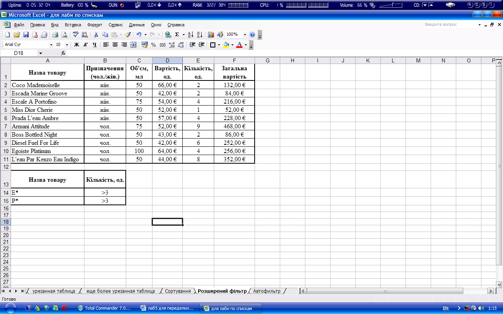The height and width of the screenshot is (314, 503).
Task: Switch to the Автофільтр sheet tab
Action: (267, 291)
